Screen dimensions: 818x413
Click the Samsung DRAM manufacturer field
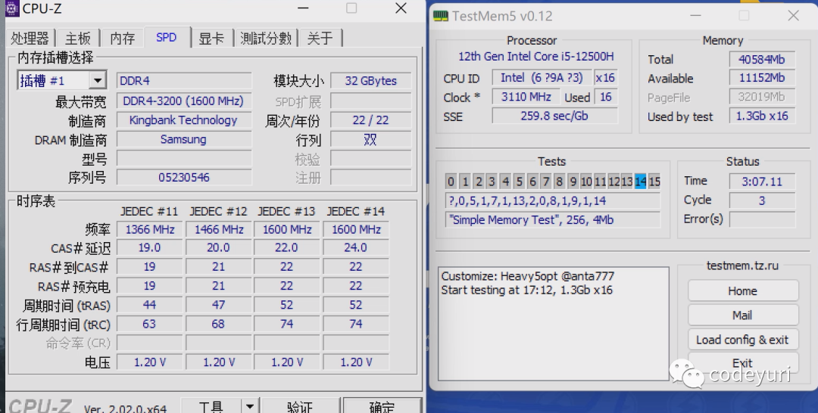tap(183, 140)
